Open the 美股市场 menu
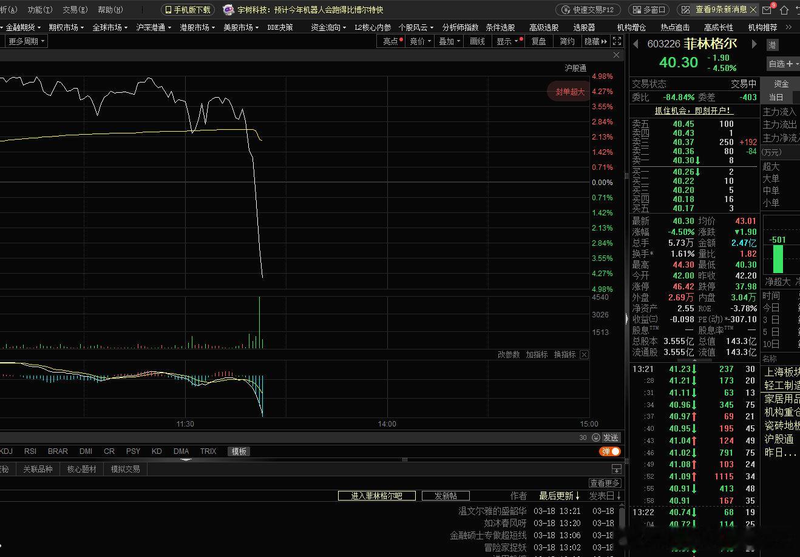Image resolution: width=800 pixels, height=557 pixels. (241, 27)
